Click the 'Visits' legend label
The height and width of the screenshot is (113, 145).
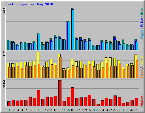[x=142, y=61]
